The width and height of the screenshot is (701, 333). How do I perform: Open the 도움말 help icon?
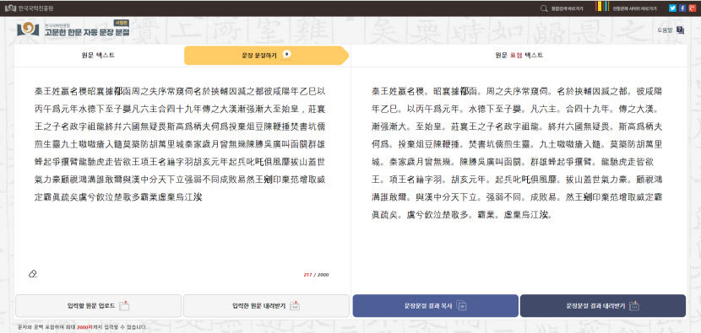coord(671,30)
